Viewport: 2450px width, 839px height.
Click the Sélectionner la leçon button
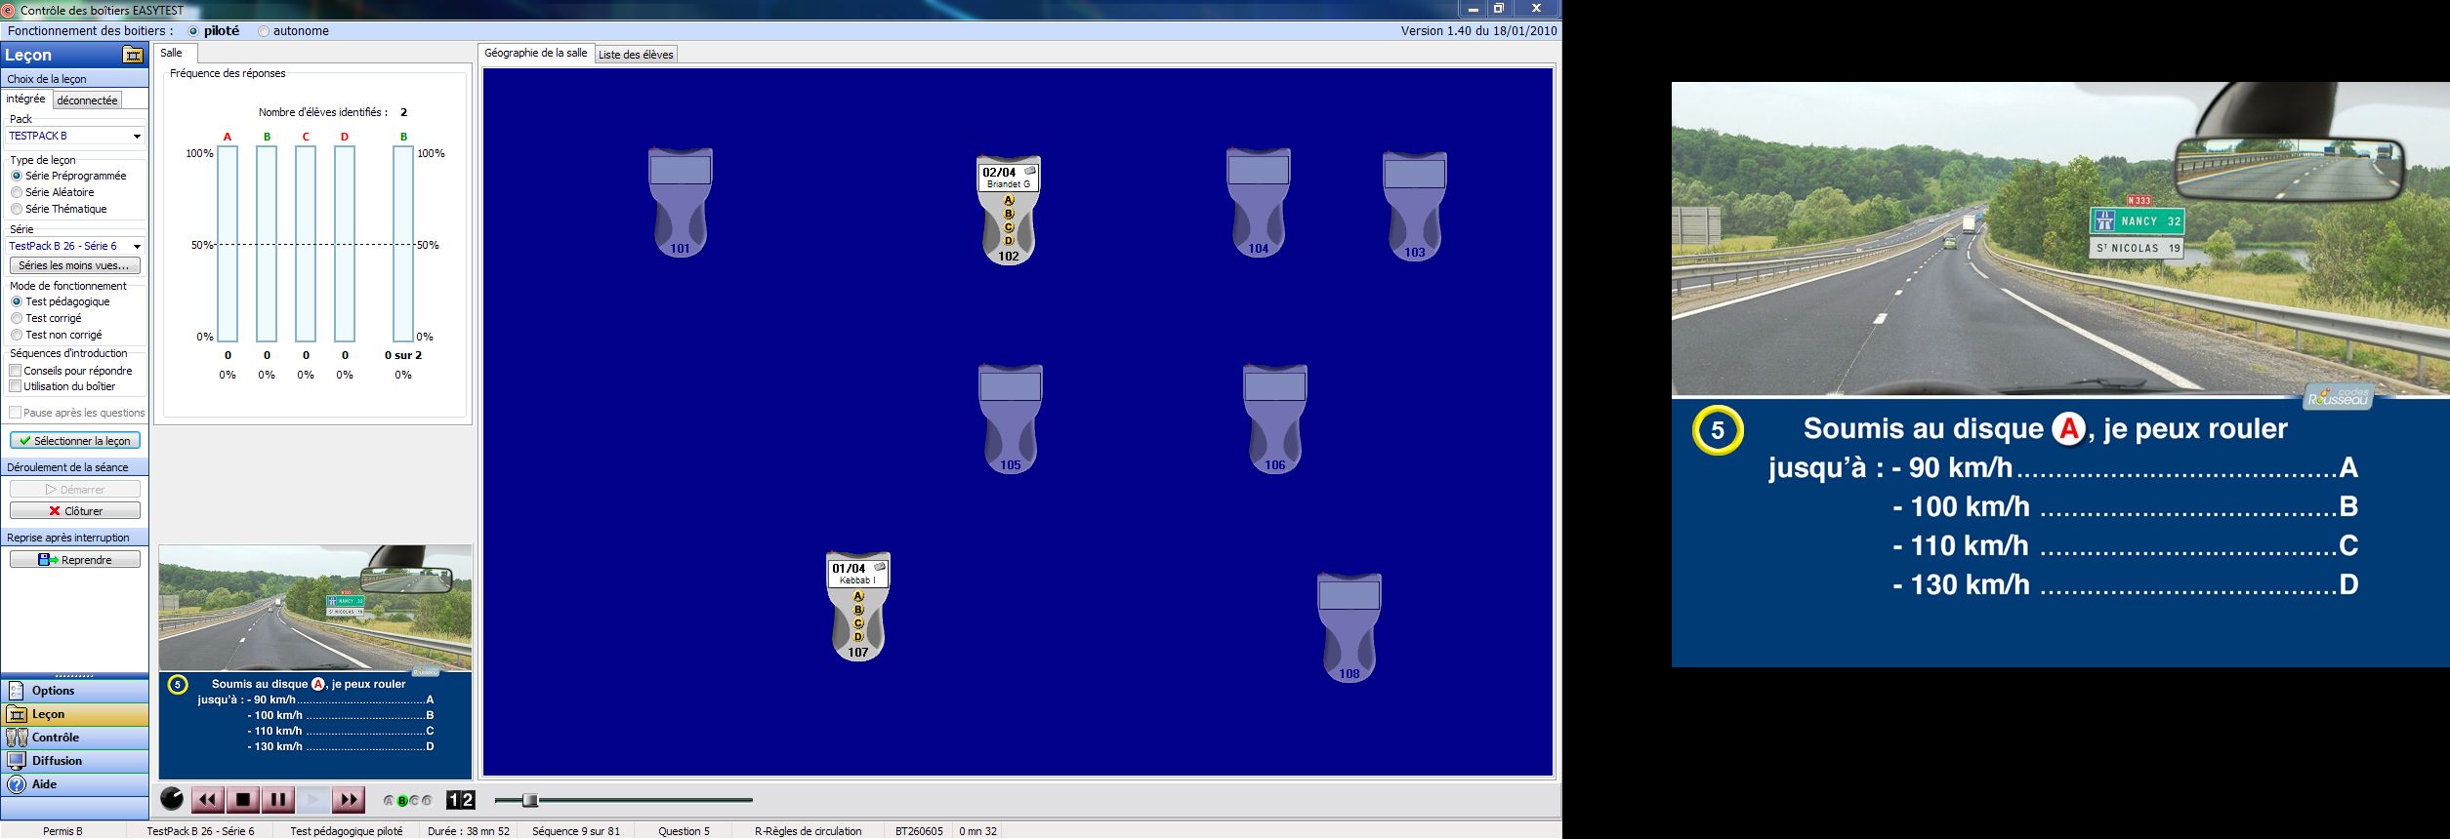pyautogui.click(x=75, y=441)
